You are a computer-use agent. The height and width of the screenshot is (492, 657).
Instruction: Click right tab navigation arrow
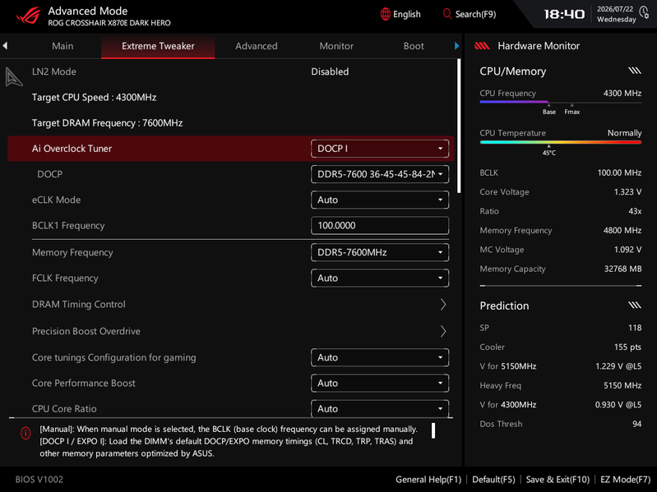[456, 46]
